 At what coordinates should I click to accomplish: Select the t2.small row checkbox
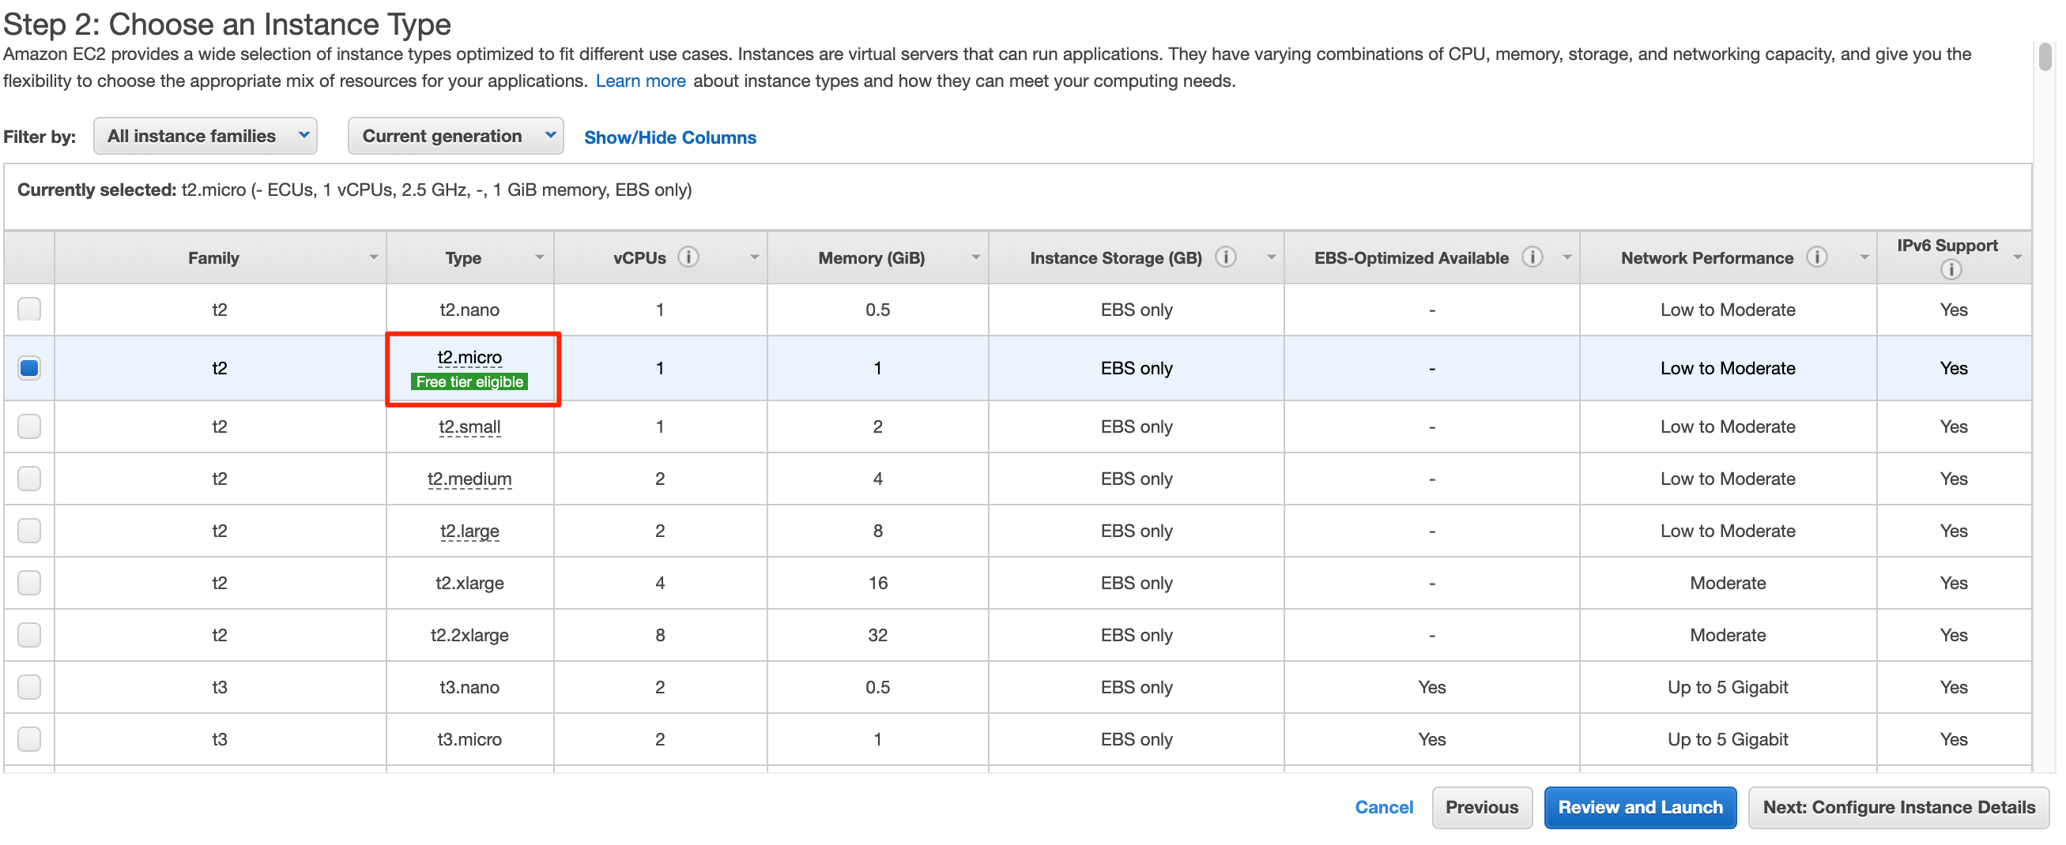[x=30, y=426]
